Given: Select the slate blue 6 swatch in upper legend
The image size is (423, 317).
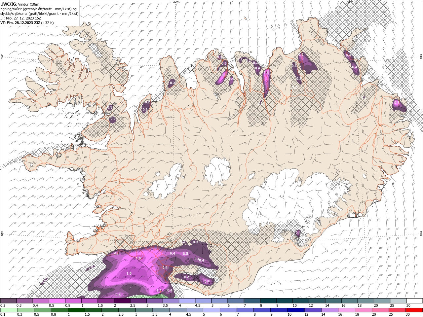Looking at the screenshot, I should point(236,301).
